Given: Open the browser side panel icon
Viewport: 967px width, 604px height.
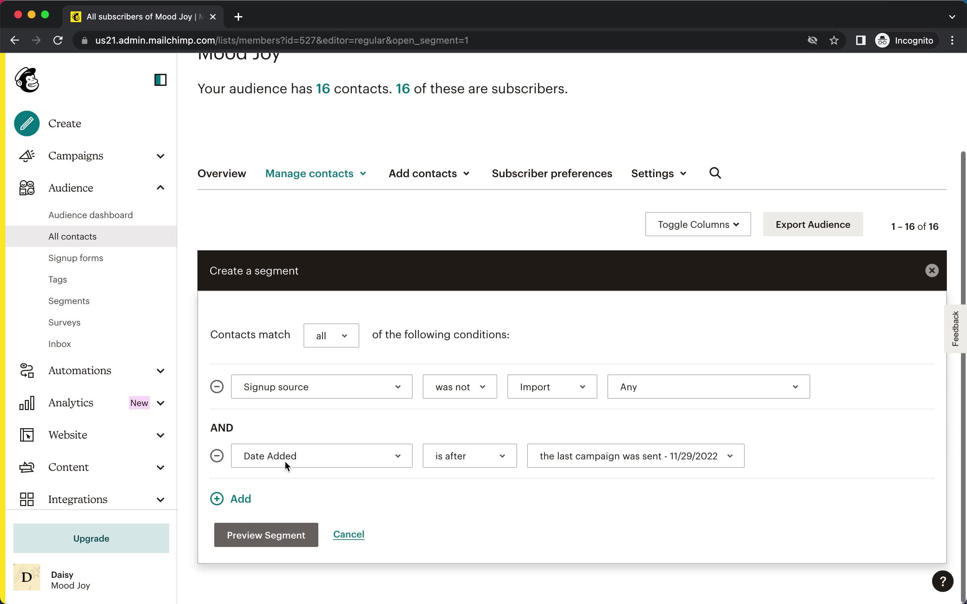Looking at the screenshot, I should point(861,40).
